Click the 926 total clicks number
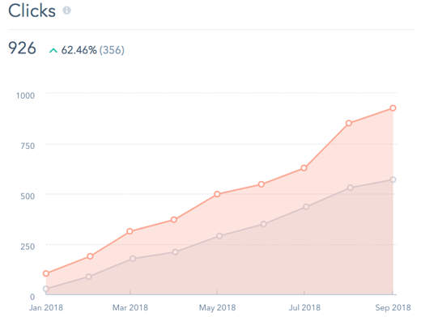This screenshot has height=321, width=421. click(22, 49)
